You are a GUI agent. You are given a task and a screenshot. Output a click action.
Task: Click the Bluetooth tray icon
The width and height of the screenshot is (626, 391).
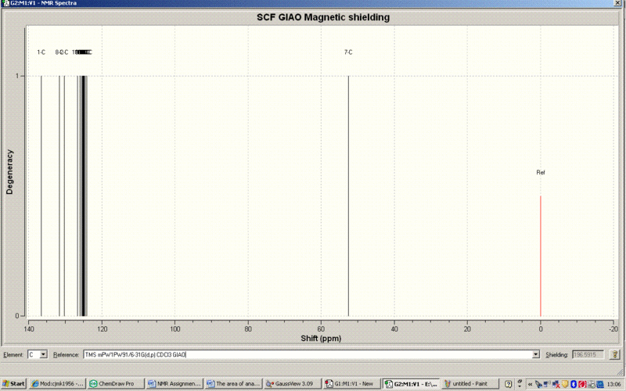[574, 384]
